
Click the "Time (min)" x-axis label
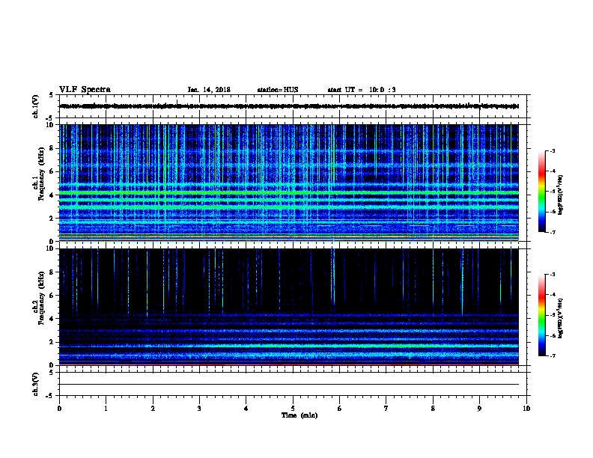299,415
